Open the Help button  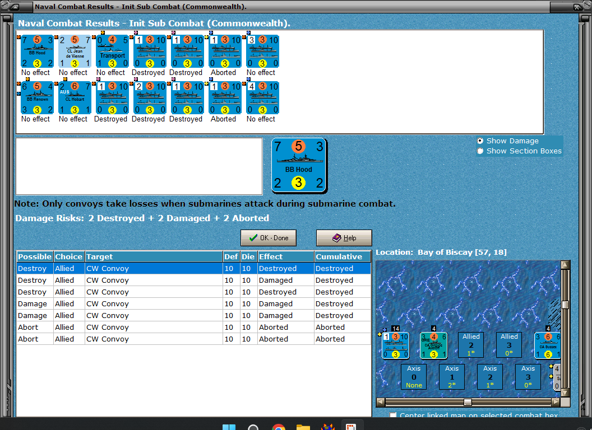344,238
